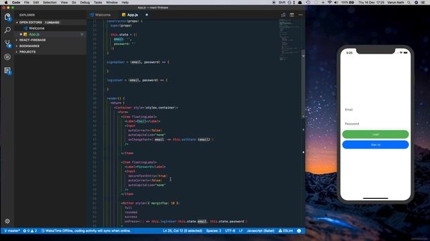Click the date and time in menu bar
The height and width of the screenshot is (241, 430).
[371, 2]
